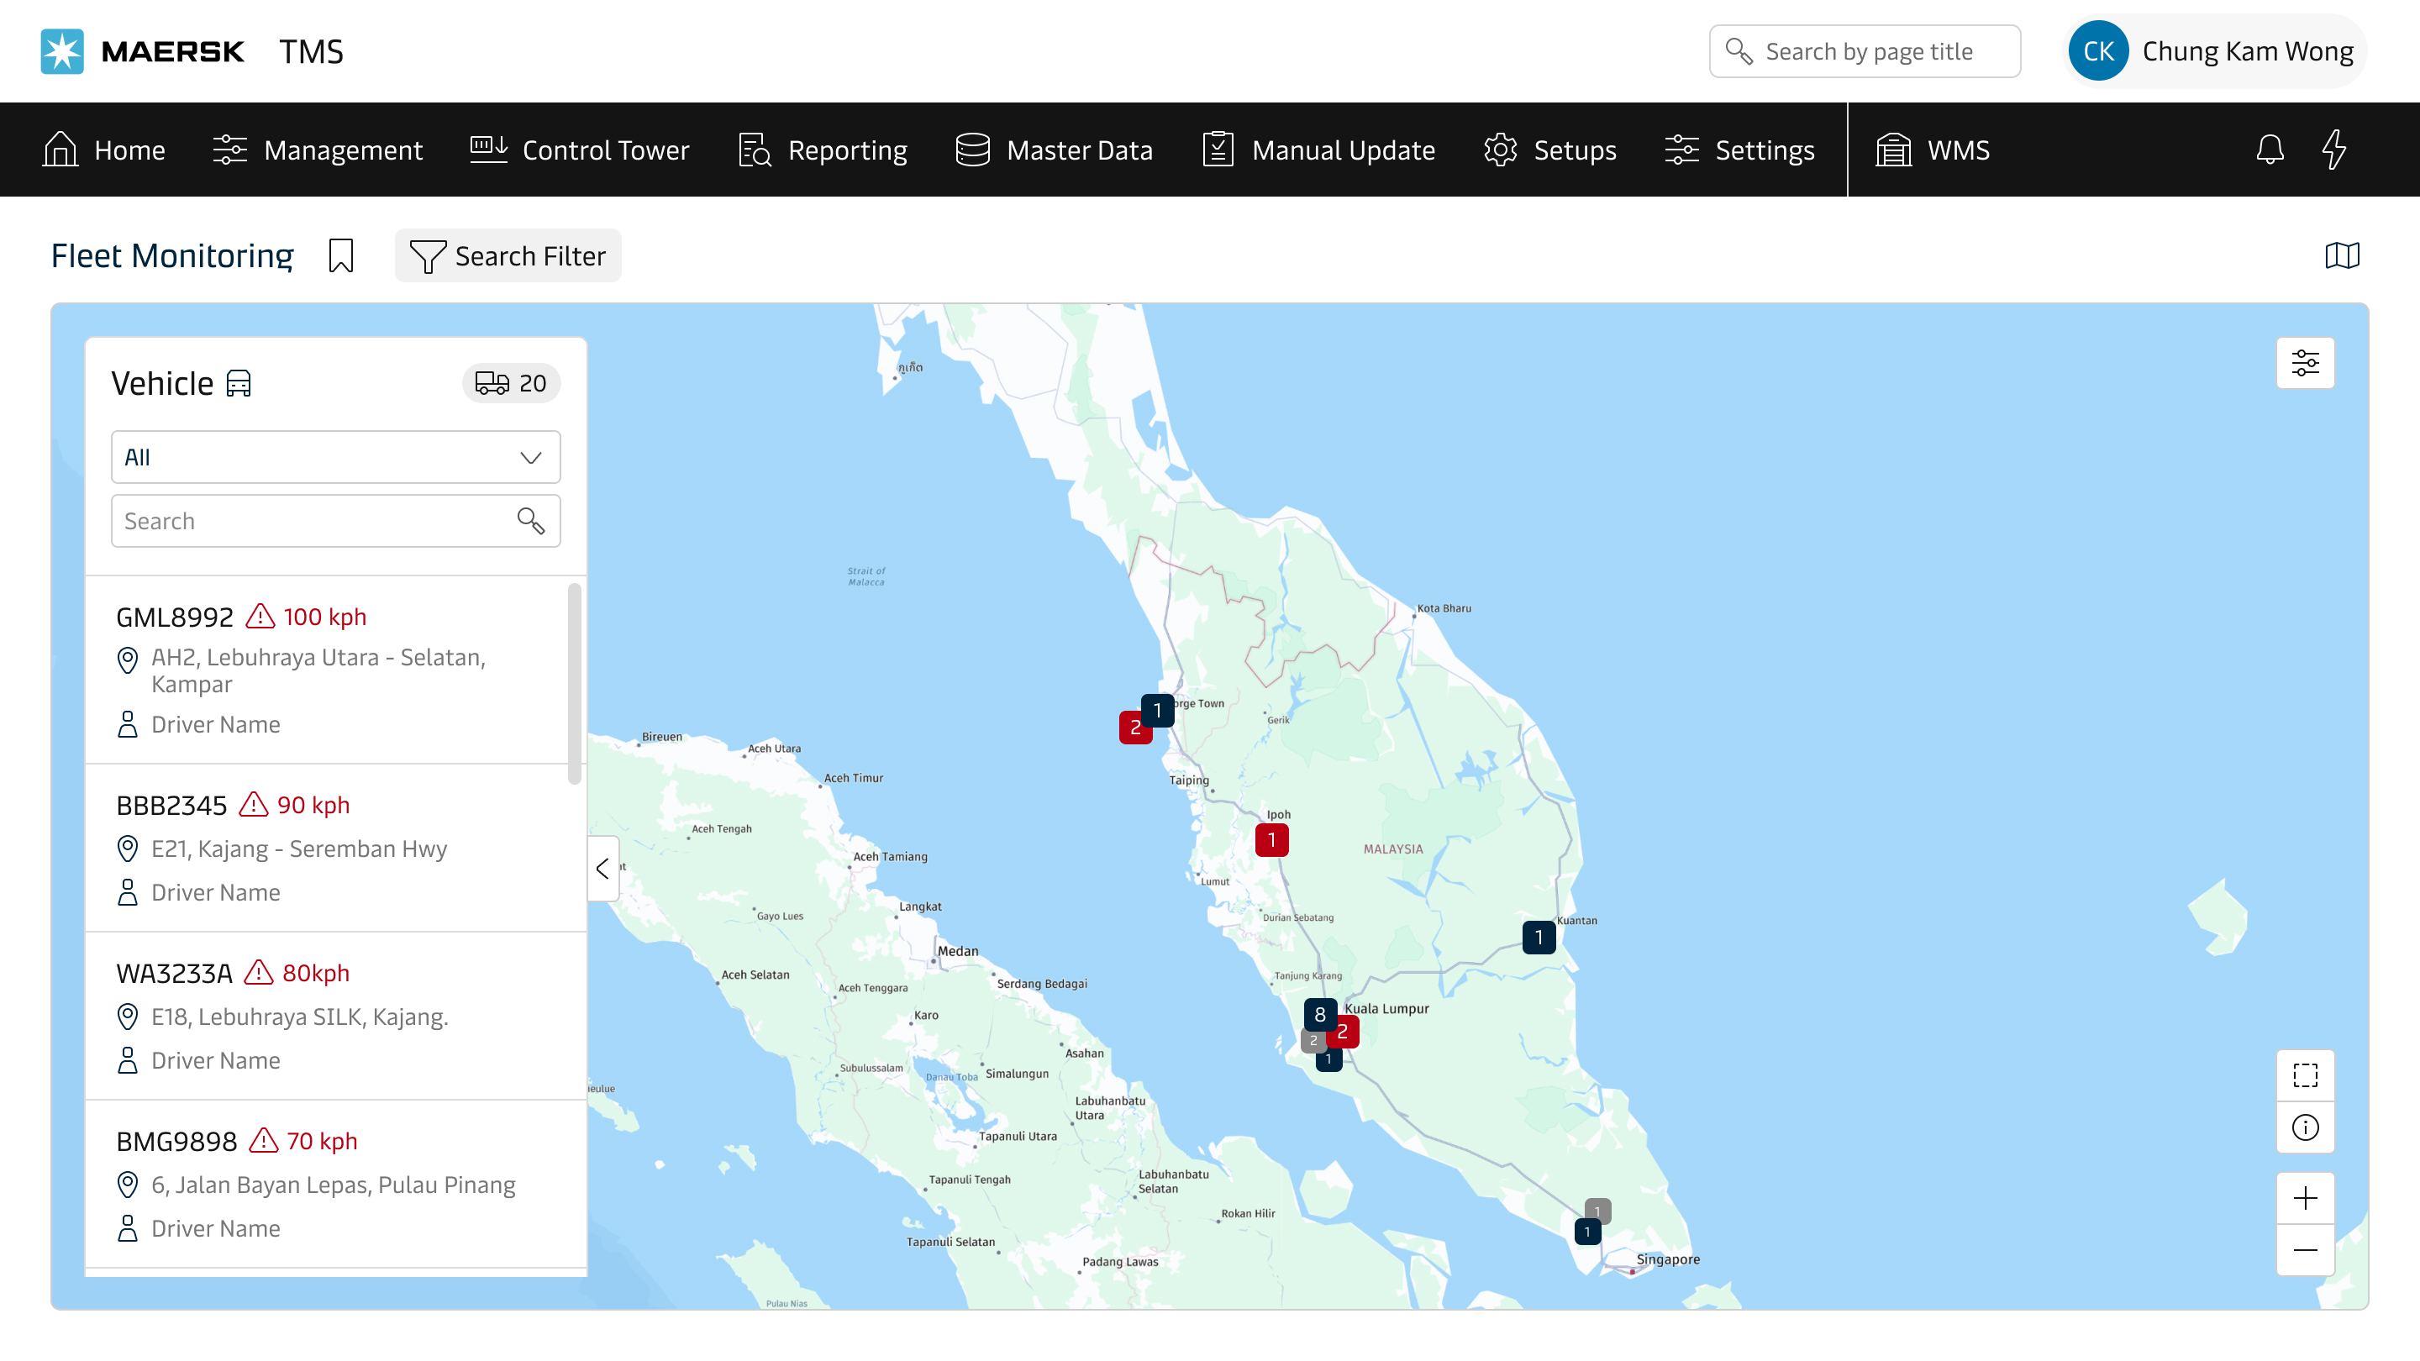Click cluster marker 8 near Kuala Lumpur
The width and height of the screenshot is (2420, 1361).
(1320, 1014)
